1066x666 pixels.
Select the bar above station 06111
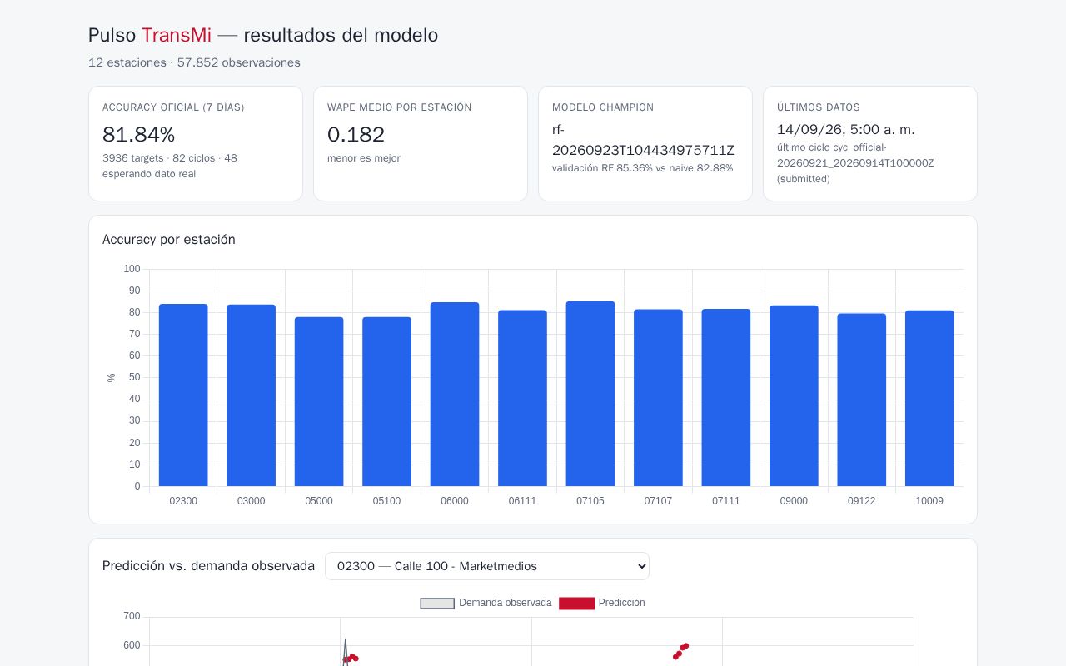tap(522, 398)
